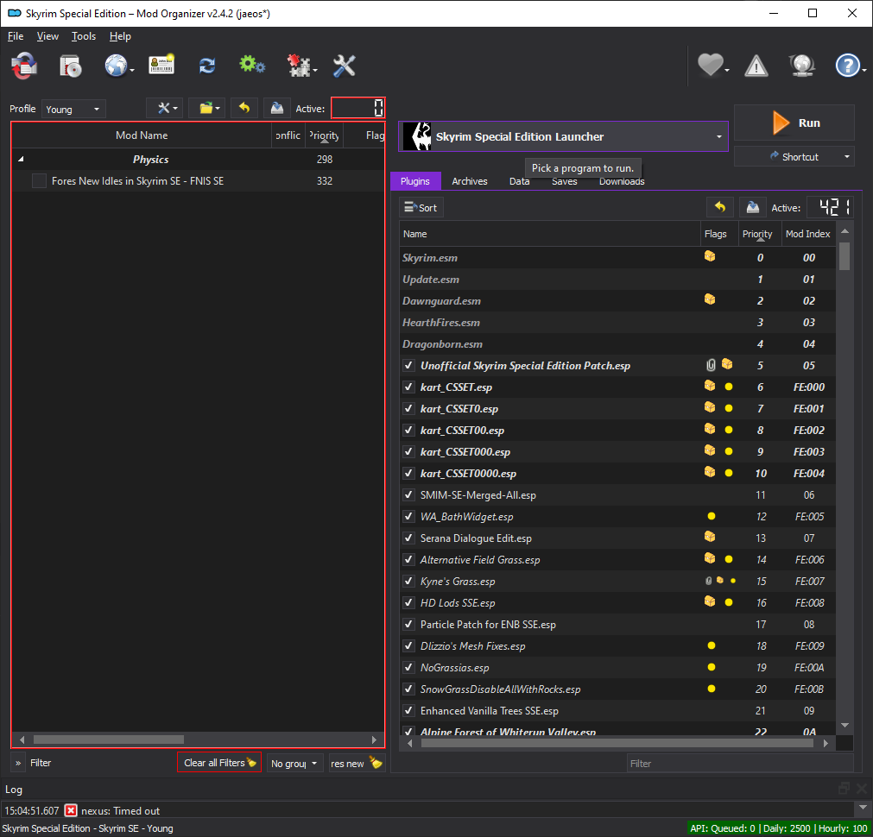Viewport: 873px width, 837px height.
Task: Open the Help question mark icon
Action: click(x=847, y=66)
